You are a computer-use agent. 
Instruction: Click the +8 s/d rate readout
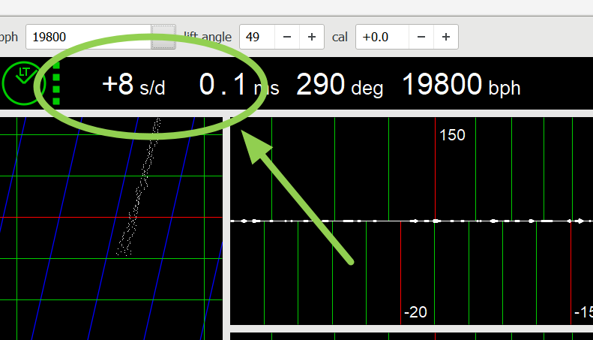[x=133, y=86]
